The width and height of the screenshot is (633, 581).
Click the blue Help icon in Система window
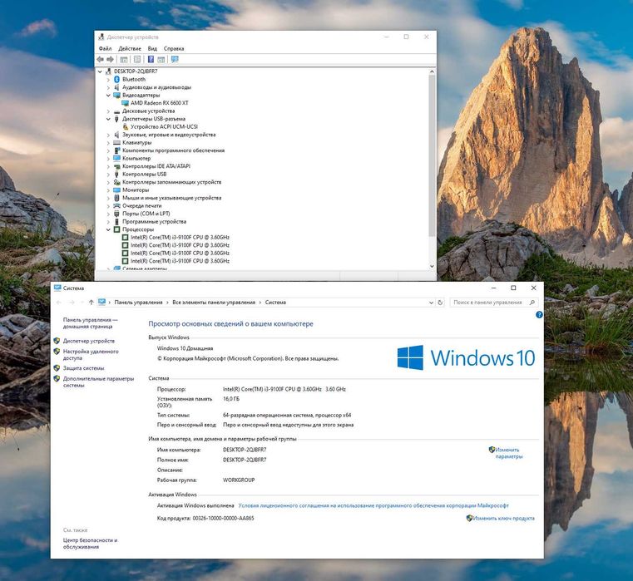[x=539, y=315]
